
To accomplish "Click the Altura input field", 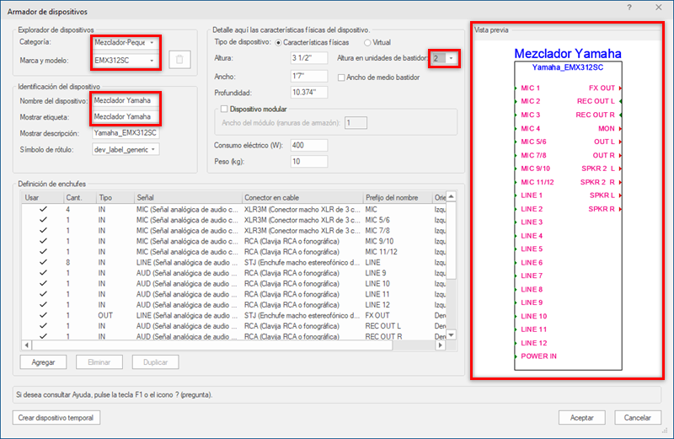I will (x=309, y=58).
